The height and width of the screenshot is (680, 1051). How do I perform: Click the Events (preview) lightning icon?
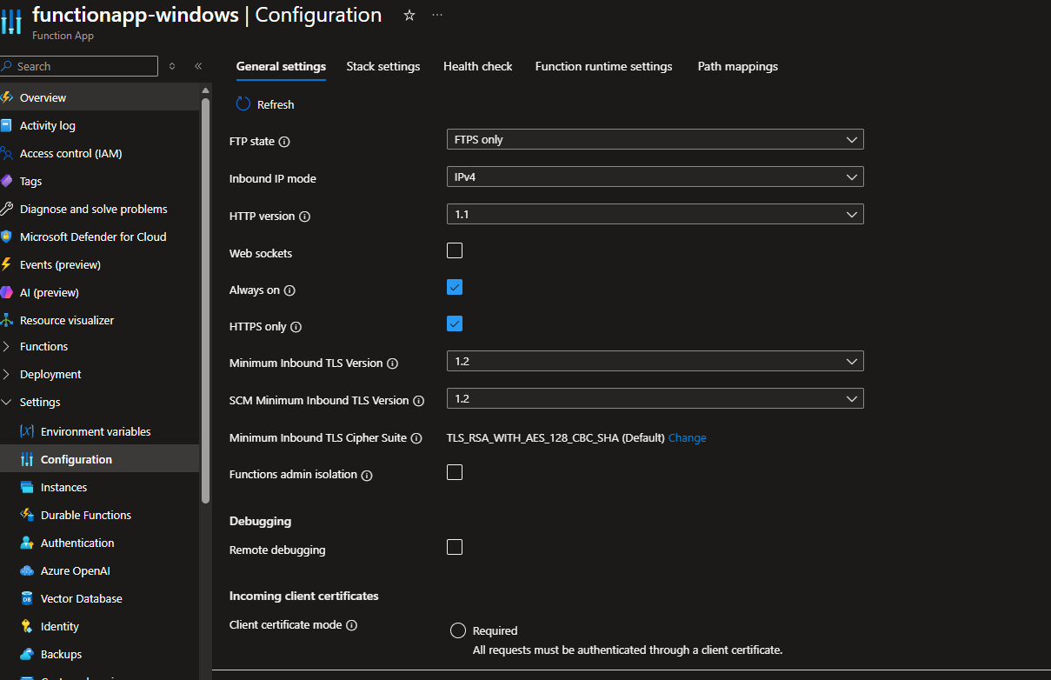point(6,264)
